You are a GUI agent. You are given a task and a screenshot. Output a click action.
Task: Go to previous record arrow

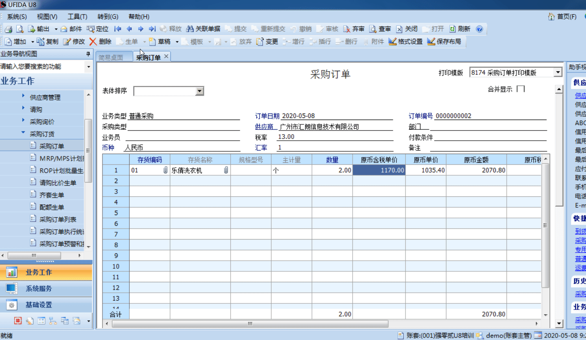(129, 29)
